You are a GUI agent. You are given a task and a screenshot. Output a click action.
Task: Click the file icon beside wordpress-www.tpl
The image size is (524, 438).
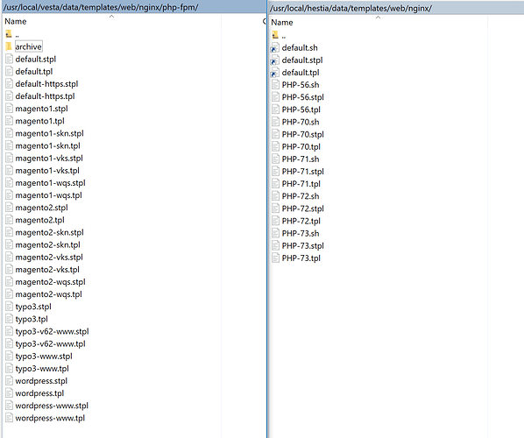tap(9, 418)
